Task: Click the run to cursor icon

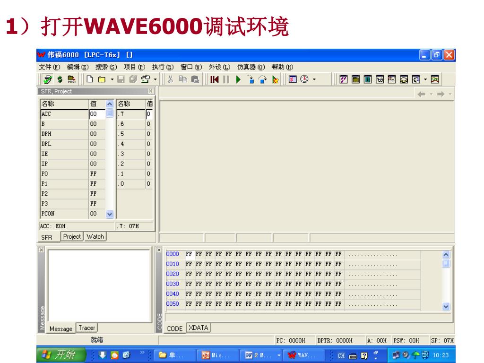Action: click(275, 79)
